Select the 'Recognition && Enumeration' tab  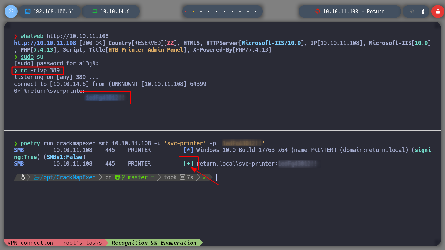(154, 243)
